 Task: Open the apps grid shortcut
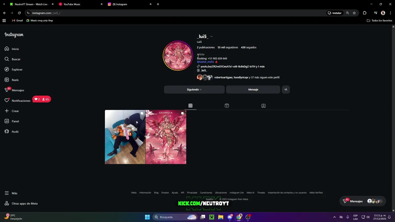pyautogui.click(x=4, y=21)
